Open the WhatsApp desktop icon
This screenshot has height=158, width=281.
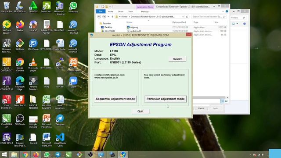coord(73,7)
